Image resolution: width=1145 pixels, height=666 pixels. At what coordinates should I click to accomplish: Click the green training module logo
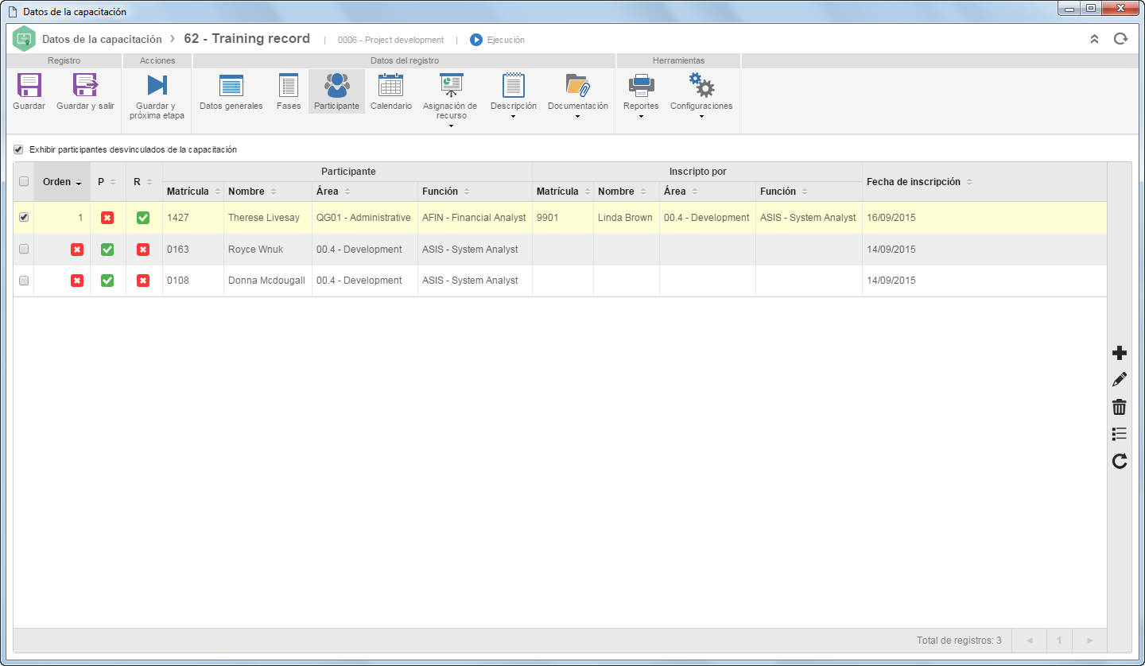point(25,39)
